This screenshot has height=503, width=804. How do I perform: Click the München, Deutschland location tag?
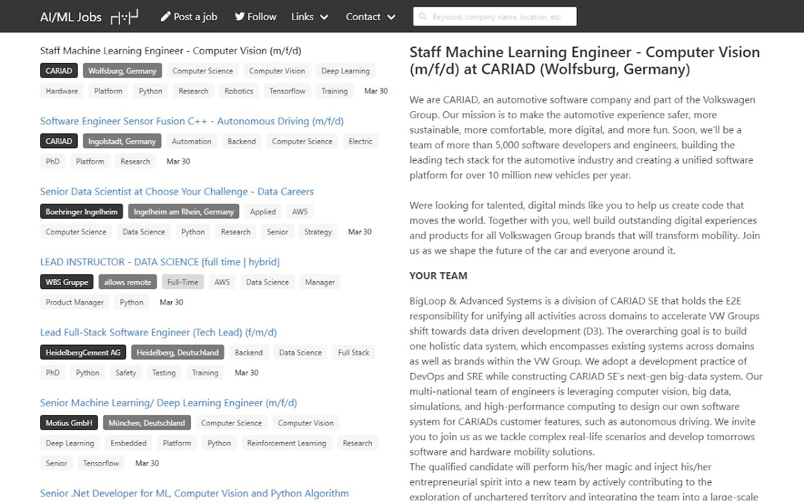[147, 423]
